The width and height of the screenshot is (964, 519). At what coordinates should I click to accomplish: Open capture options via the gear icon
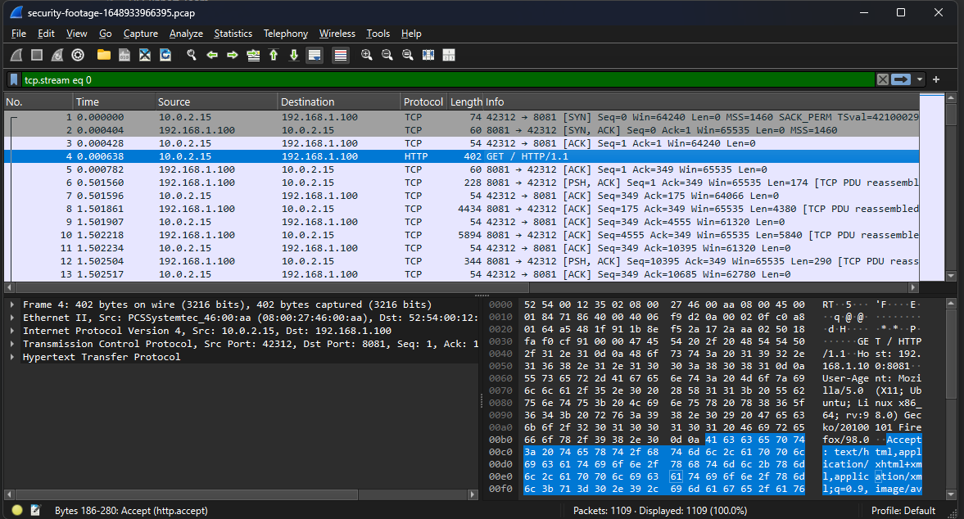point(78,55)
